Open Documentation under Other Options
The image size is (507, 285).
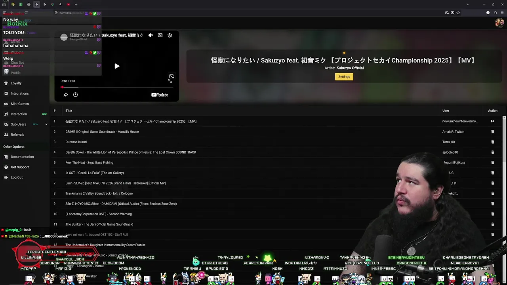[x=22, y=157]
